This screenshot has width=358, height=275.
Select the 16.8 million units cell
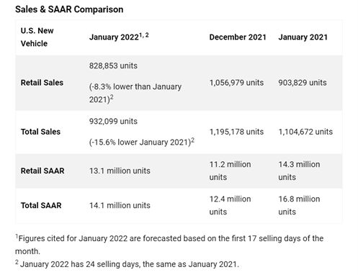coord(299,205)
